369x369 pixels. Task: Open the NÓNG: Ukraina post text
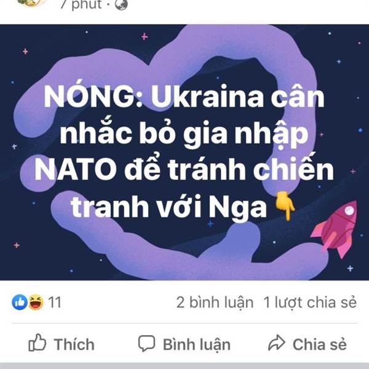[x=184, y=151]
